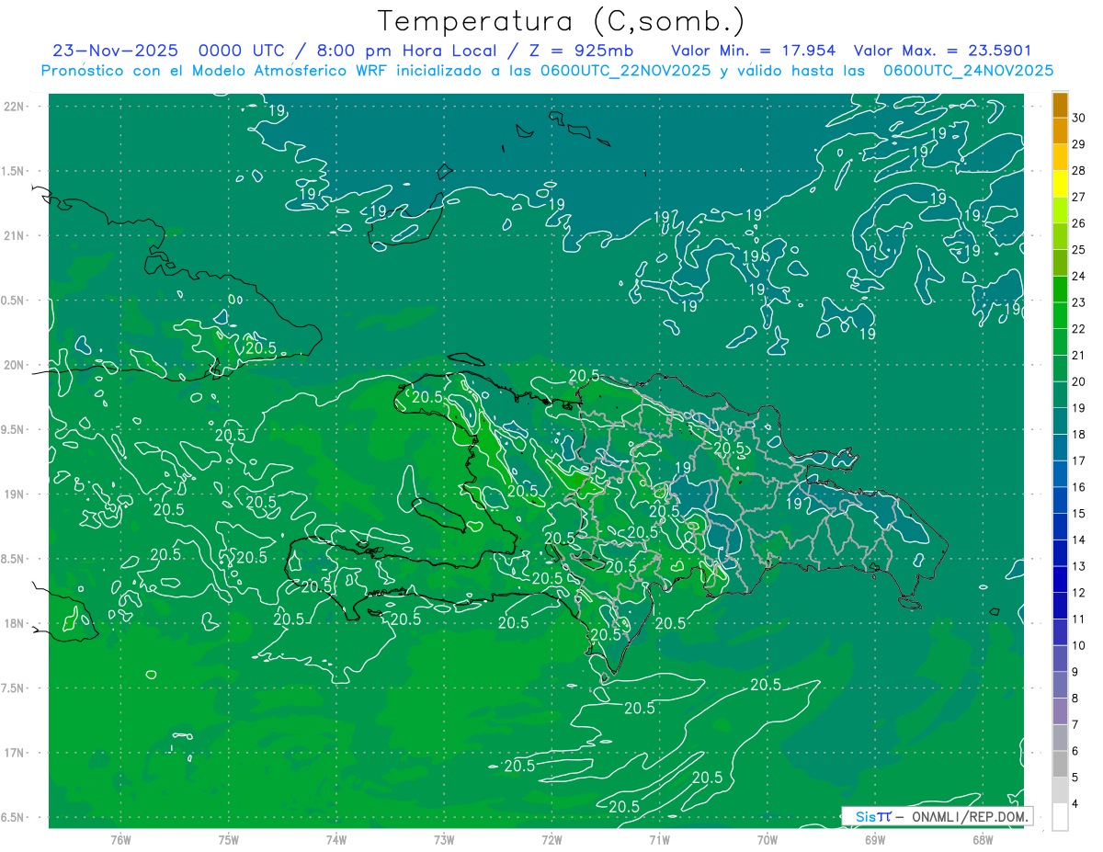Viewport: 1103px width, 852px height.
Task: Click the light gray swatch labeled 5
Action: (x=1060, y=765)
